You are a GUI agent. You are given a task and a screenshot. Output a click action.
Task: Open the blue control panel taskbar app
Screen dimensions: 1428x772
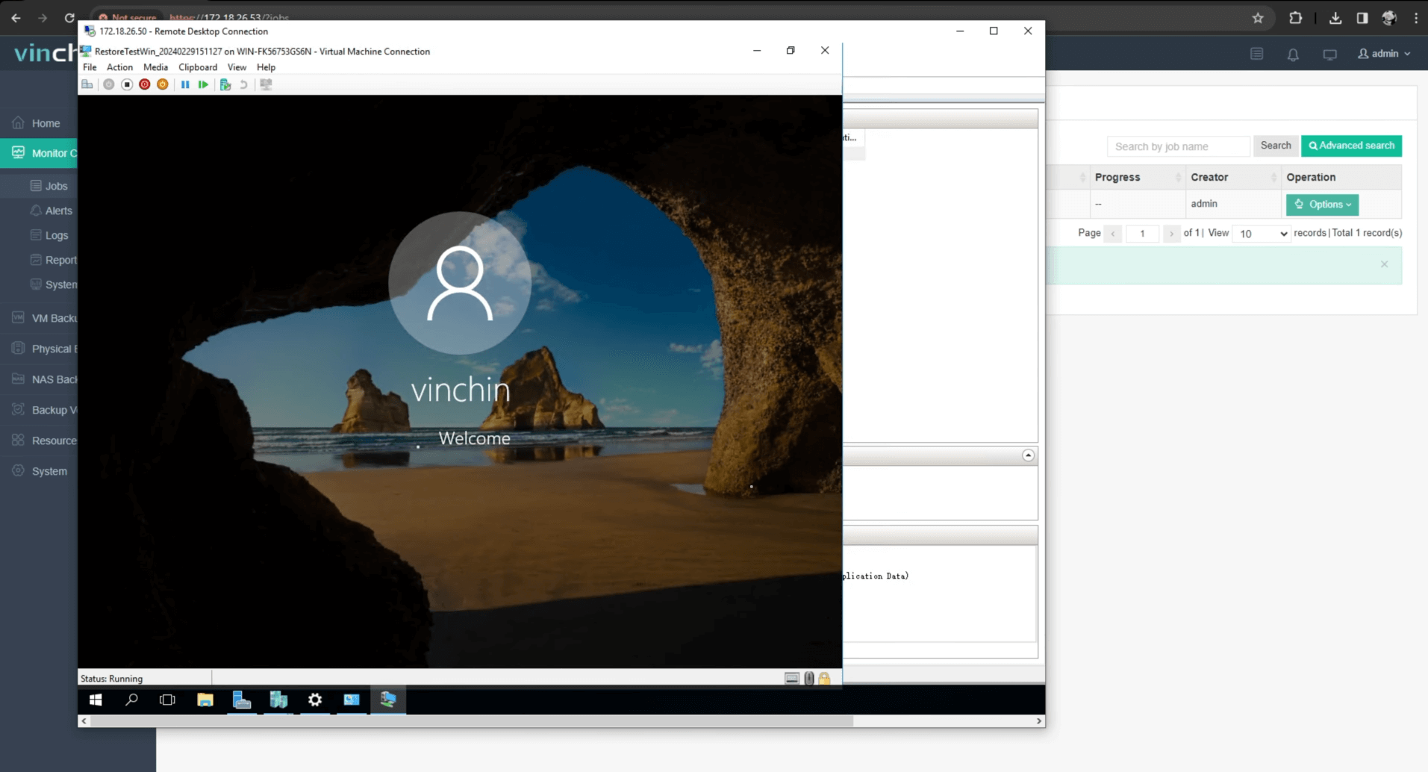(352, 700)
